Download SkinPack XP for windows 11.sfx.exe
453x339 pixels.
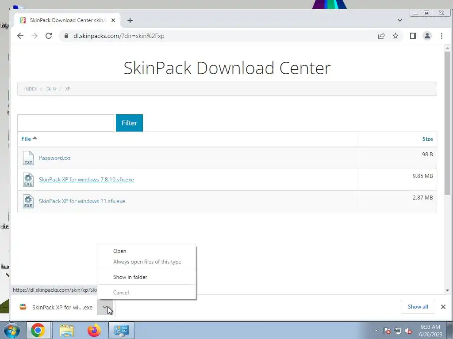82,201
